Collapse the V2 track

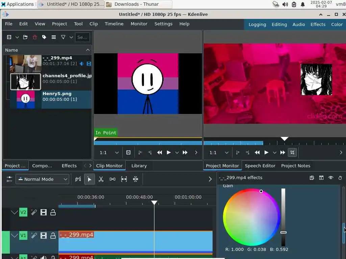coord(14,212)
